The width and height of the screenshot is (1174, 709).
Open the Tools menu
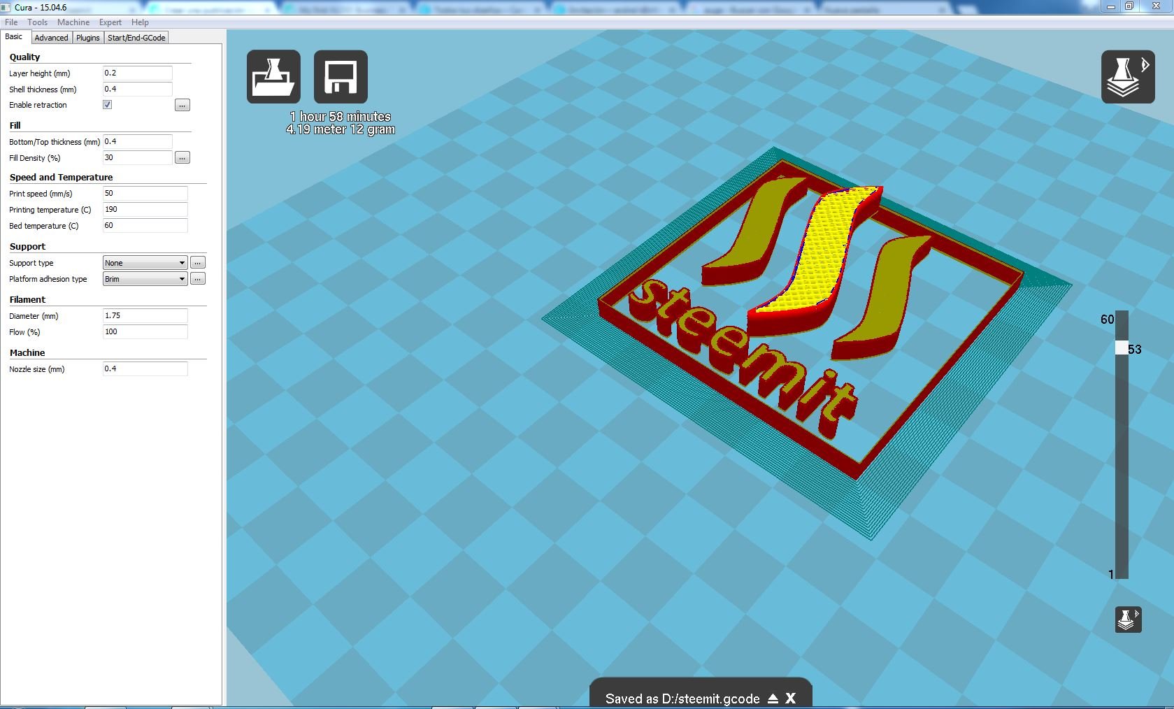click(38, 22)
